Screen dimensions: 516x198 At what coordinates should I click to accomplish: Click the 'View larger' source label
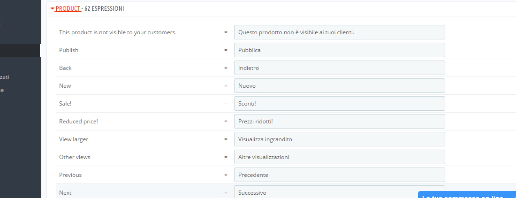[74, 139]
